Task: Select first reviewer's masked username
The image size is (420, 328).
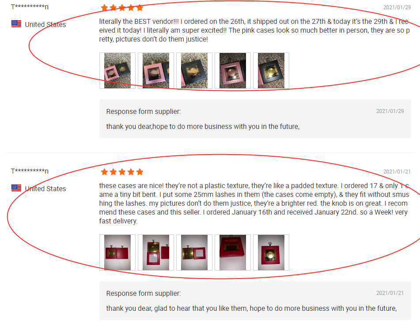Action: (30, 7)
